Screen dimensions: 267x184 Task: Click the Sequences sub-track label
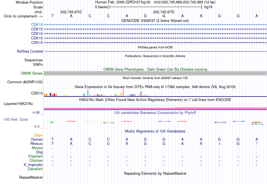(33, 60)
